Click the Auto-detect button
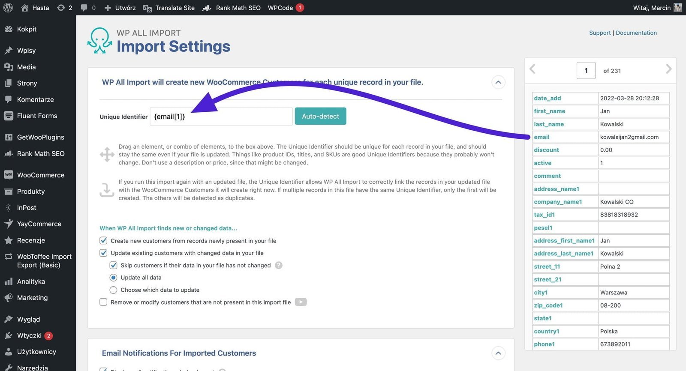Image resolution: width=686 pixels, height=371 pixels. [x=320, y=116]
